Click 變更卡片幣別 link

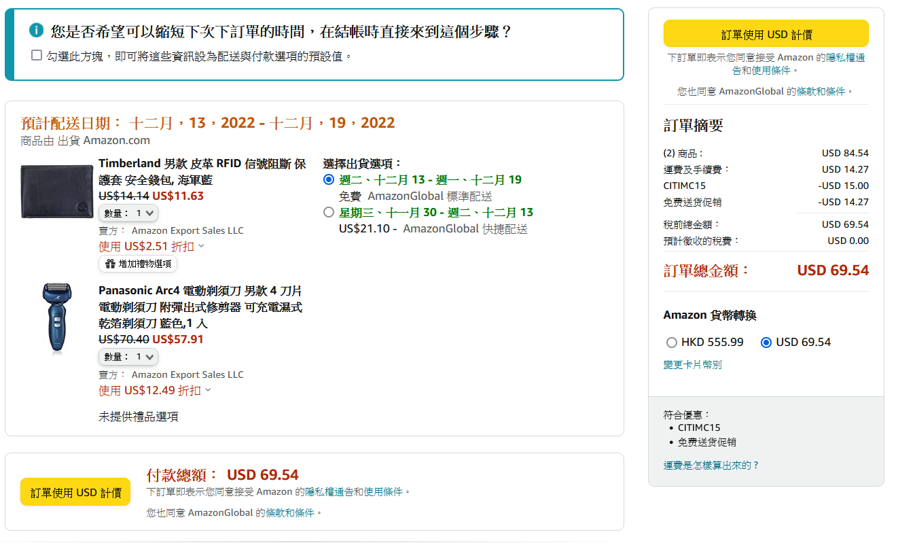point(692,365)
